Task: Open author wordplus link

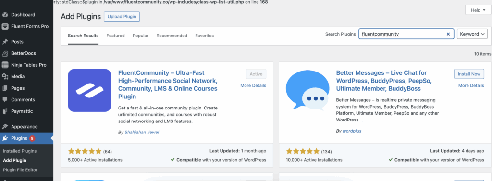Action: click(x=352, y=131)
